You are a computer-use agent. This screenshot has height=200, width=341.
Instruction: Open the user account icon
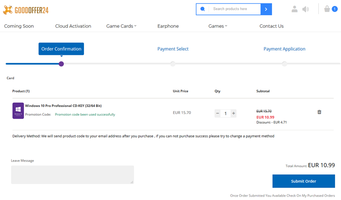[x=295, y=9]
